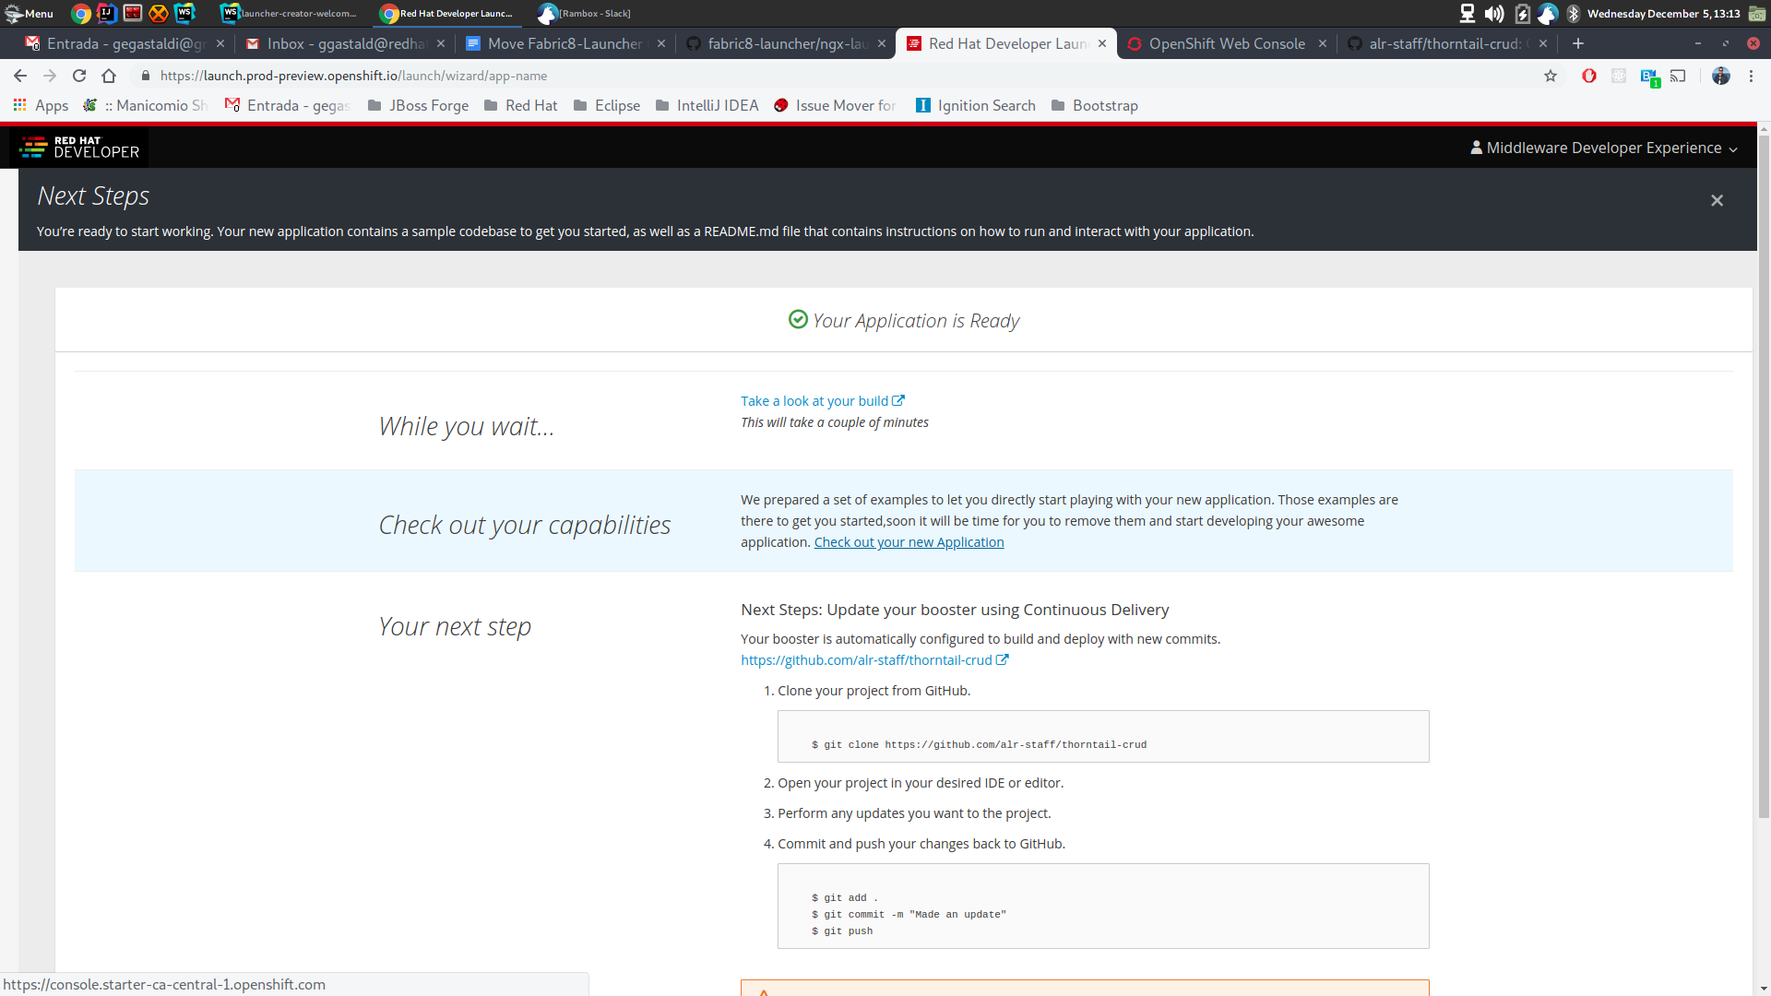This screenshot has width=1771, height=996.
Task: Open the Chrome three-dot menu
Action: click(x=1752, y=76)
